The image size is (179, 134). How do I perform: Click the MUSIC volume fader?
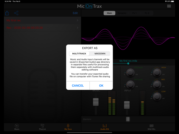point(96,102)
